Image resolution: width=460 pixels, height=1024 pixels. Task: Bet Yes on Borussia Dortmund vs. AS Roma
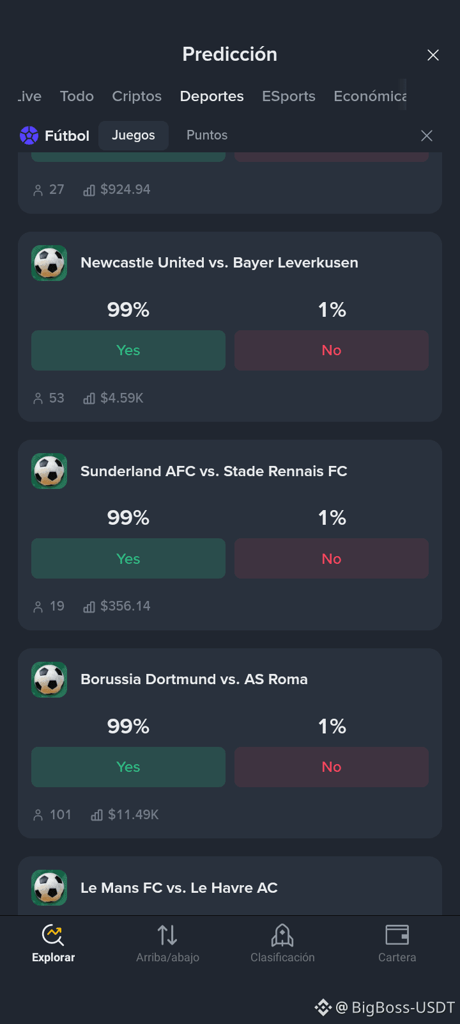coord(128,767)
